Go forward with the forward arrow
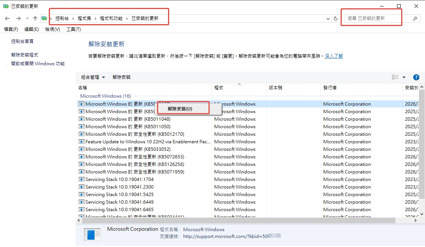425x247 pixels. pyautogui.click(x=18, y=18)
